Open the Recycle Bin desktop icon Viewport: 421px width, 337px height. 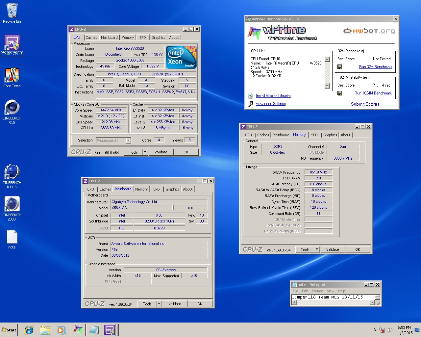[x=12, y=13]
